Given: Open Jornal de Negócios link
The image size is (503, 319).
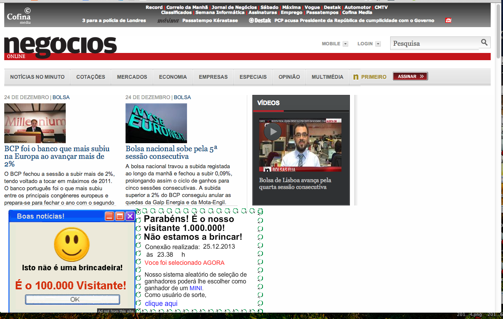Looking at the screenshot, I should click(234, 7).
